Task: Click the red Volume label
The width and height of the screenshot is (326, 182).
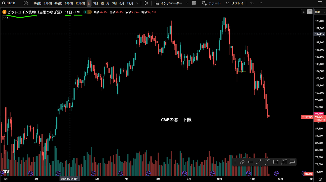Action: click(x=308, y=174)
